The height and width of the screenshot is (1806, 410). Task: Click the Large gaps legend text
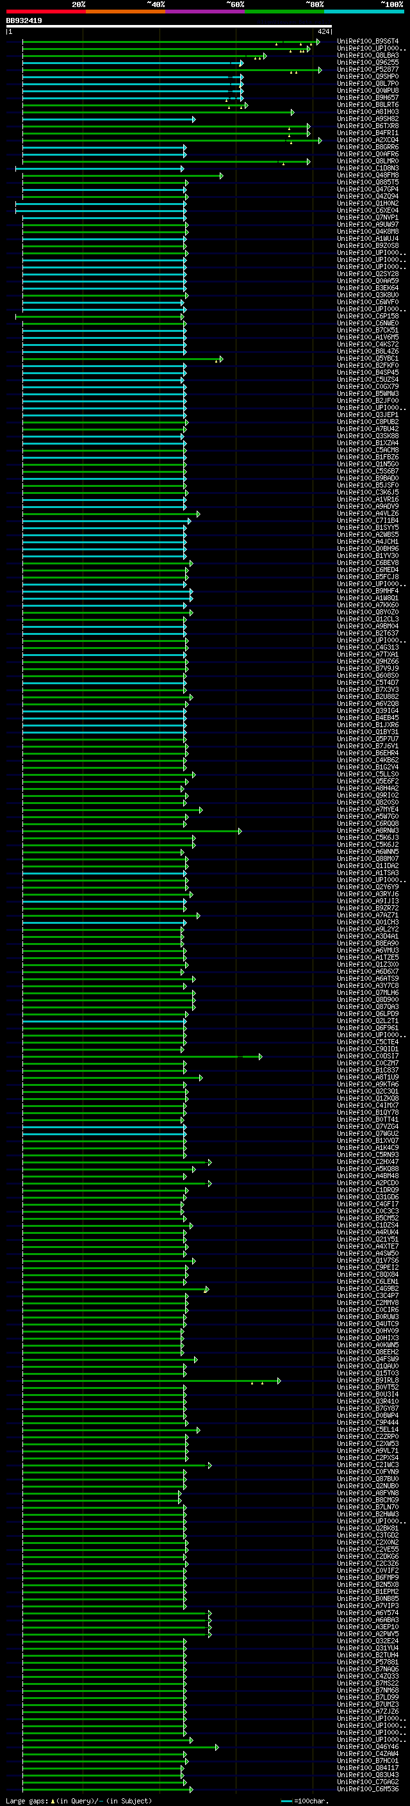[79, 1801]
